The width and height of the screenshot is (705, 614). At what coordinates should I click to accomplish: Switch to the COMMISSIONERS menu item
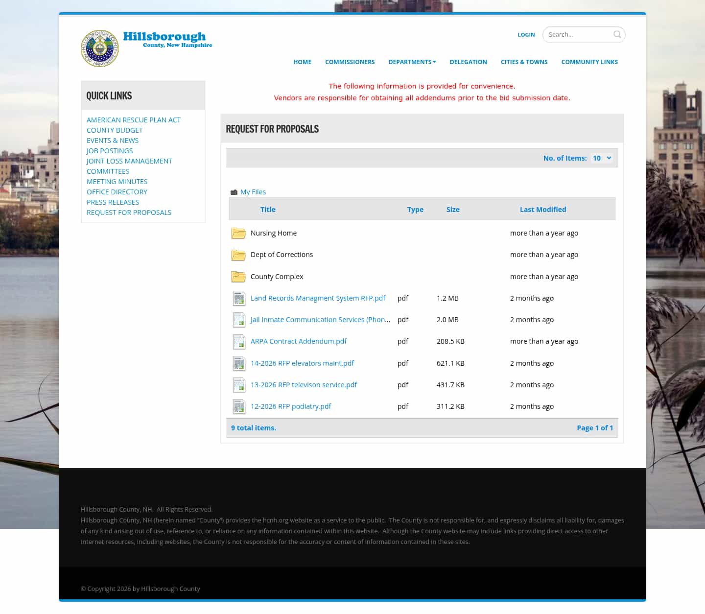click(350, 62)
